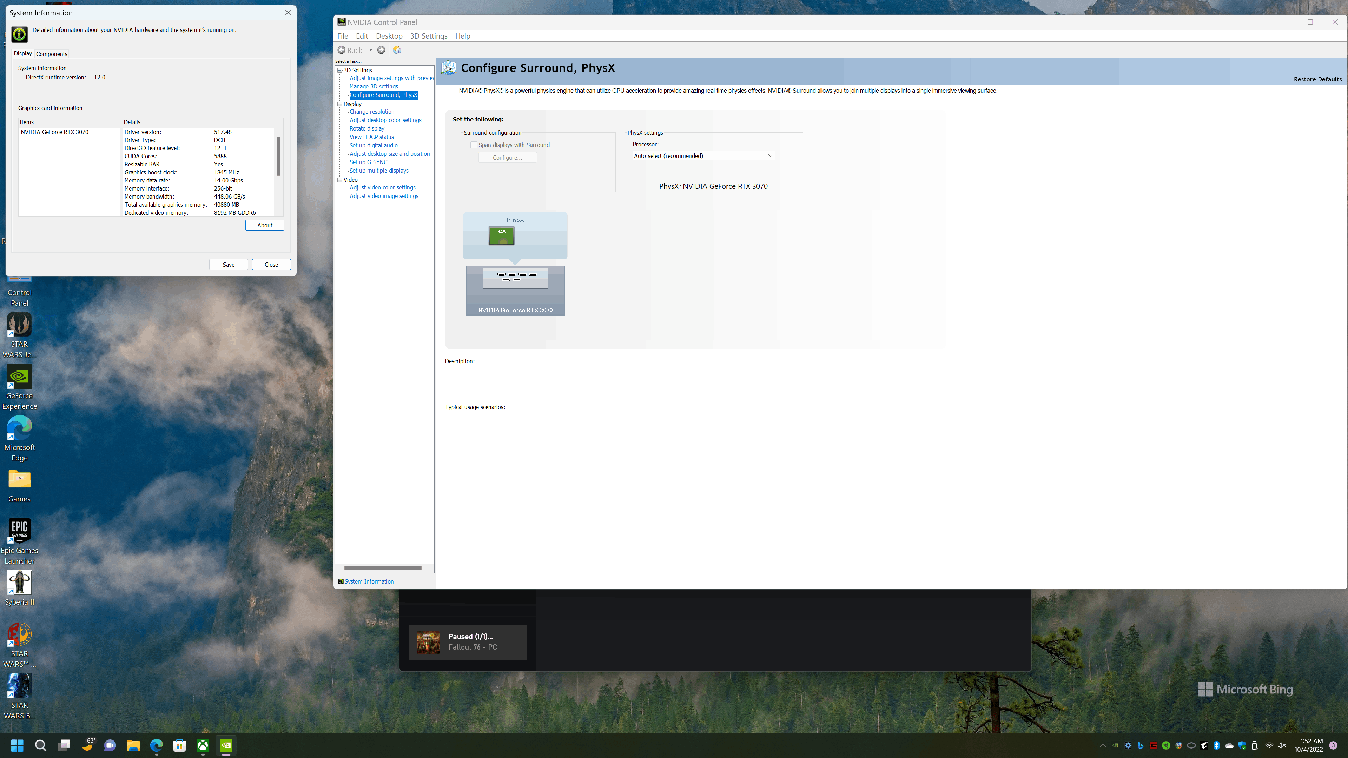Click the System Information link
Viewport: 1348px width, 758px height.
point(369,582)
